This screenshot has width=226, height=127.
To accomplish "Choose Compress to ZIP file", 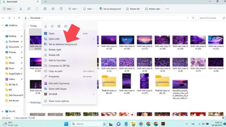I will (x=59, y=66).
